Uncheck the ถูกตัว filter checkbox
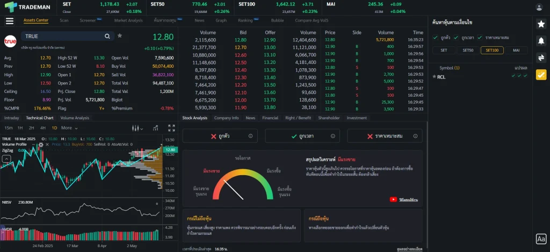The image size is (550, 252). pyautogui.click(x=436, y=38)
